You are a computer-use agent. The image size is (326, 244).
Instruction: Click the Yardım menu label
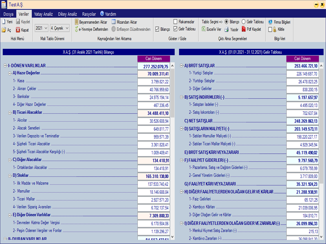click(110, 14)
